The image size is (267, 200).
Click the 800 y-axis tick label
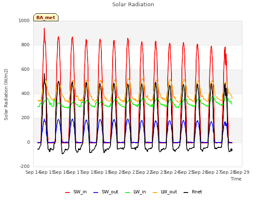(x=25, y=45)
